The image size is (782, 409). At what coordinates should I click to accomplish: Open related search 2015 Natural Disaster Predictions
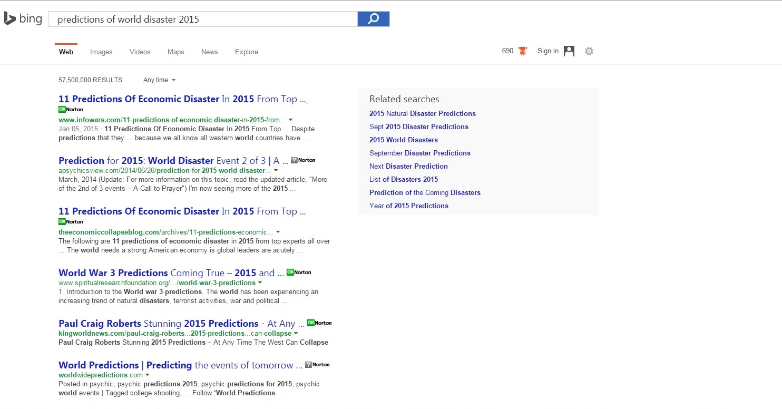point(422,113)
